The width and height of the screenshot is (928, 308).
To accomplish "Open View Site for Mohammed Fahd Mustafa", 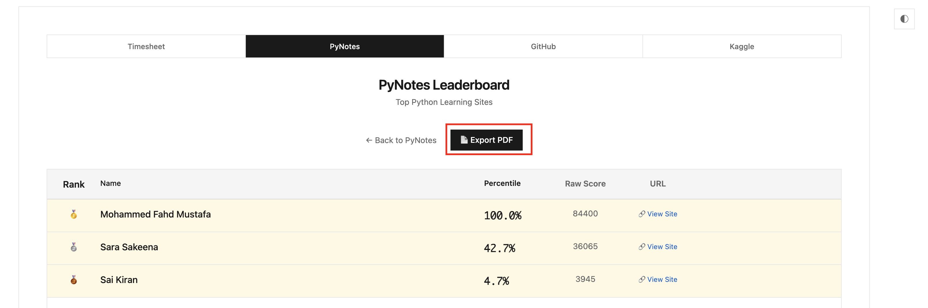I will [x=662, y=214].
